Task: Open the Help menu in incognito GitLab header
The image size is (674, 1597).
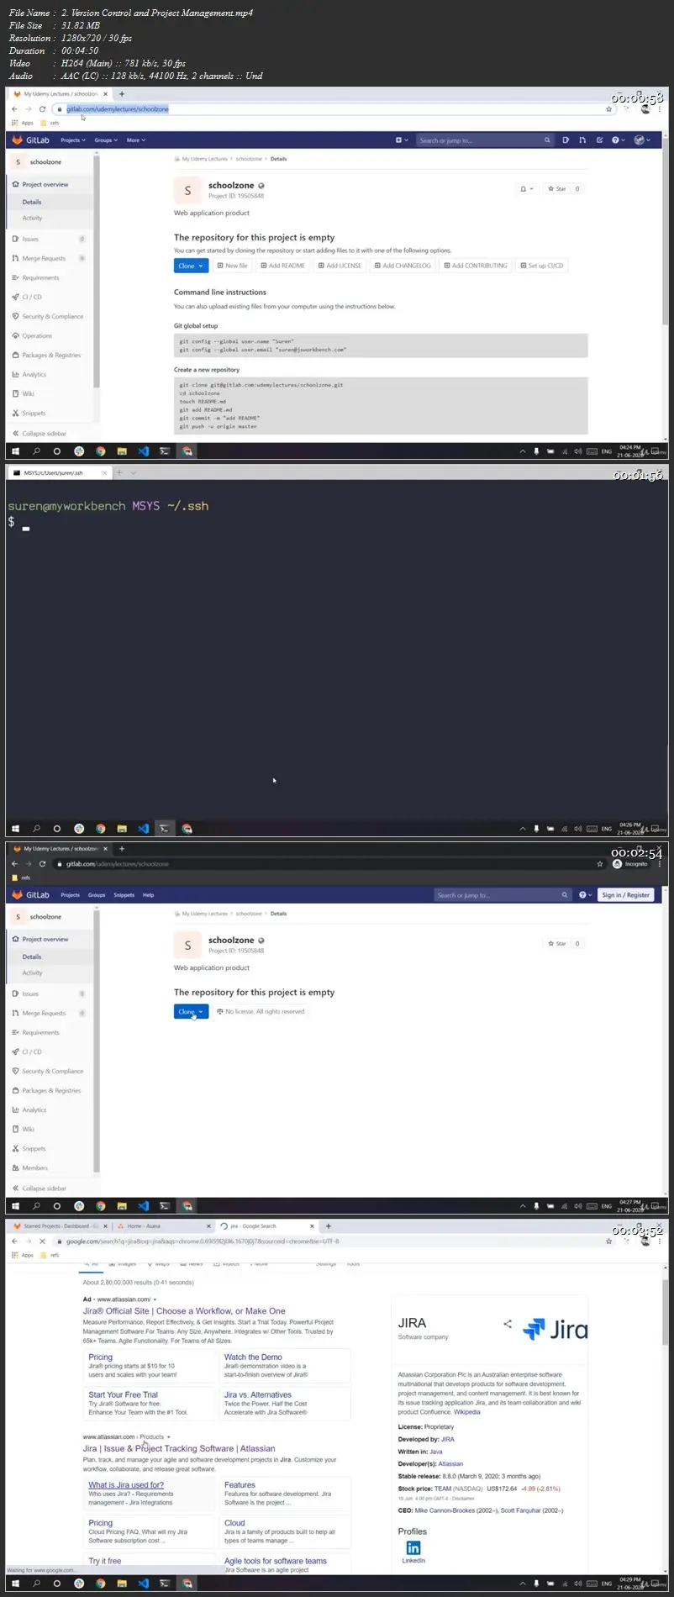Action: [586, 895]
